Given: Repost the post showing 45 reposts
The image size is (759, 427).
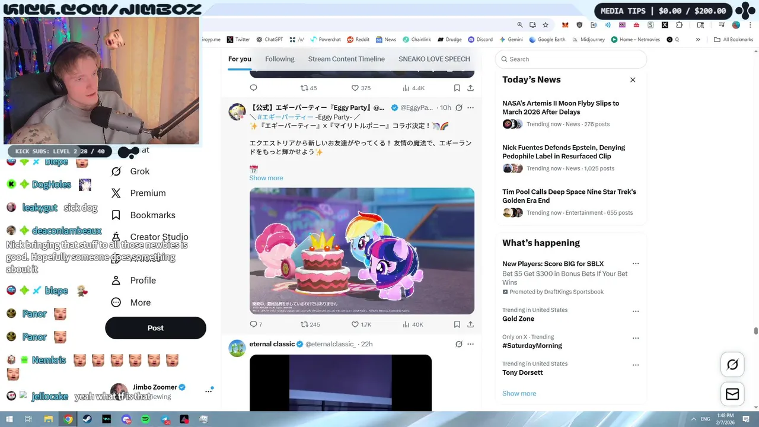Looking at the screenshot, I should tap(308, 88).
